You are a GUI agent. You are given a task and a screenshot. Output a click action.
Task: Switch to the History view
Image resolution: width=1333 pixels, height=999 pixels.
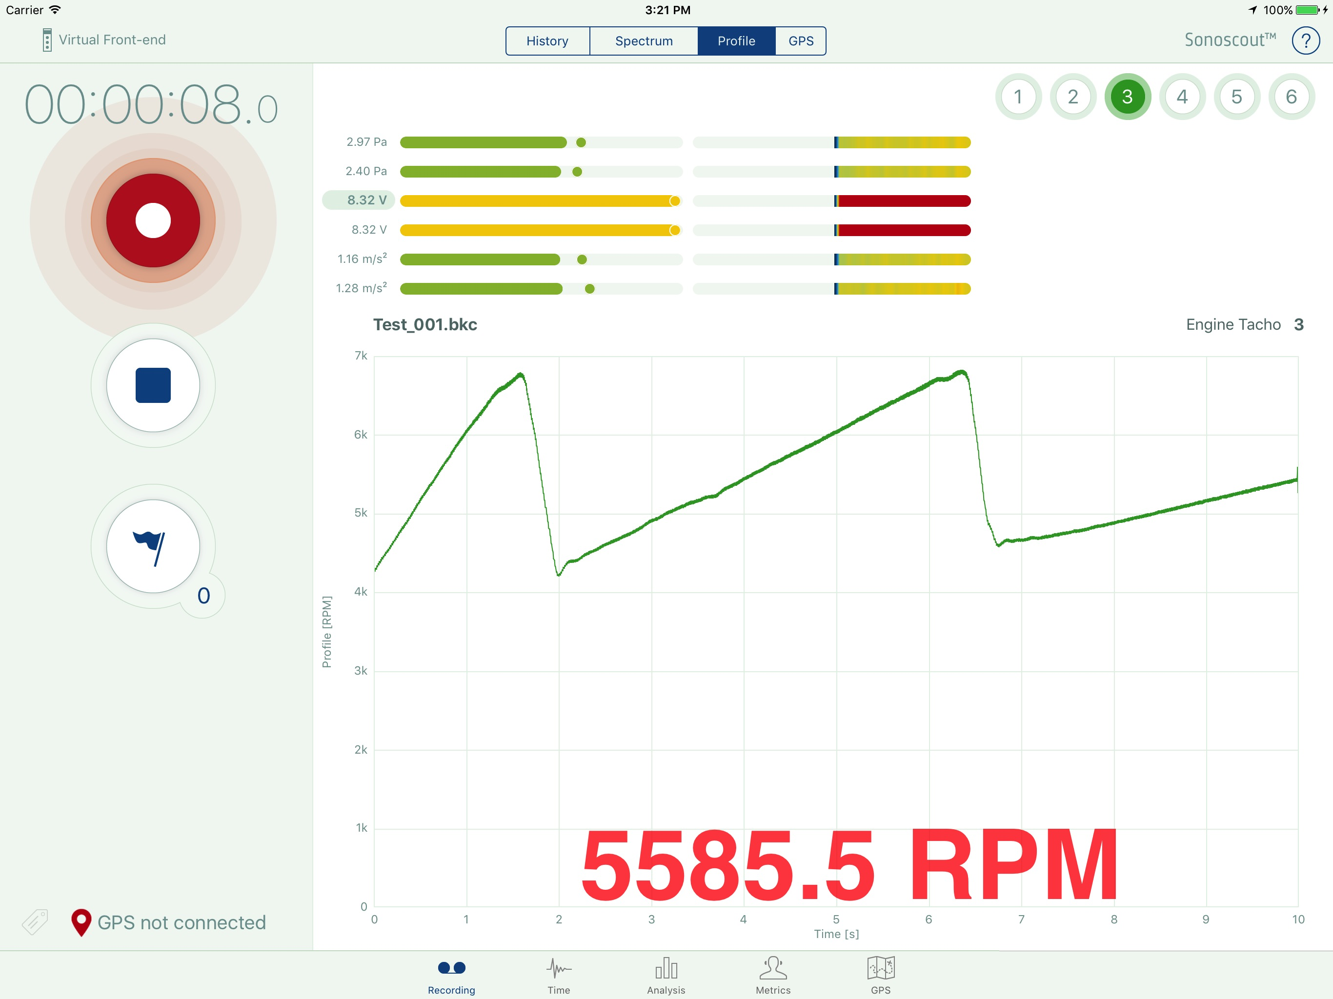[x=547, y=41]
